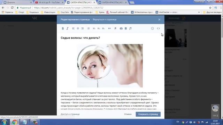Switch to the last 'САЛОН КРАСОТЫ' tab
The width and height of the screenshot is (223, 125).
point(112,2)
